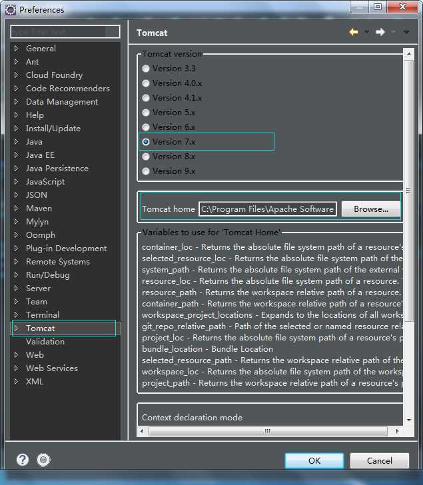Select Oomph in the tree
The height and width of the screenshot is (485, 423).
41,235
